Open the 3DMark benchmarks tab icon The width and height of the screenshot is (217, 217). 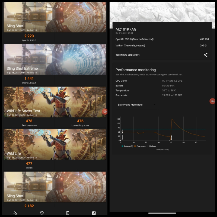pyautogui.click(x=15, y=213)
